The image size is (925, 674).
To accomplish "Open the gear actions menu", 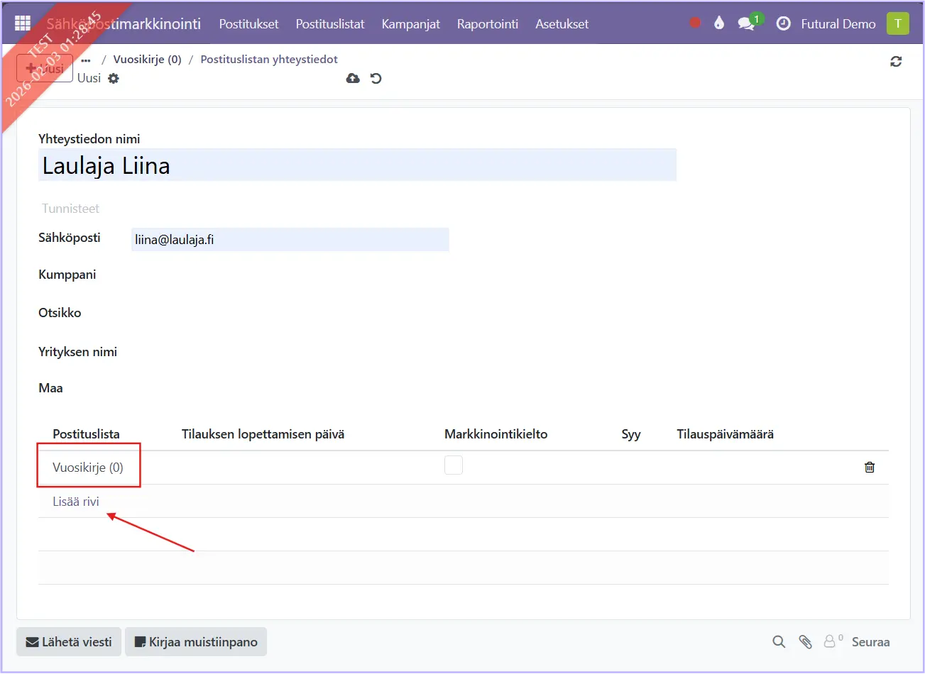I will coord(114,79).
